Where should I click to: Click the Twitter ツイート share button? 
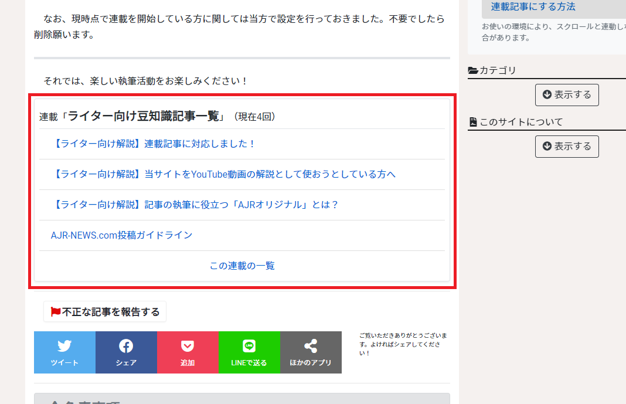coord(64,352)
